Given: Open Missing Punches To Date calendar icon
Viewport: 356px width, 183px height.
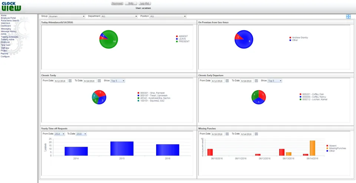Looking at the screenshot, I should 256,134.
